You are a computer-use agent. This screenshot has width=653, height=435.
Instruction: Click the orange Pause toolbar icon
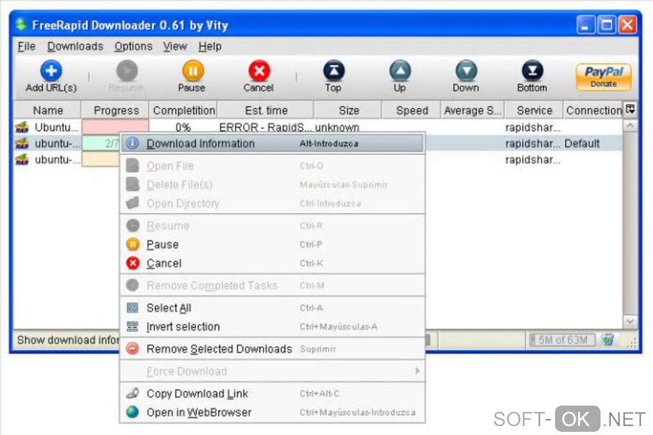point(193,71)
